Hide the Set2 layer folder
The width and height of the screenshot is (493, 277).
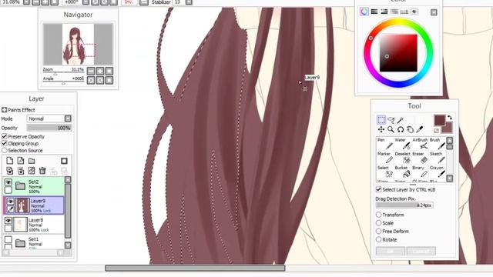click(x=8, y=182)
